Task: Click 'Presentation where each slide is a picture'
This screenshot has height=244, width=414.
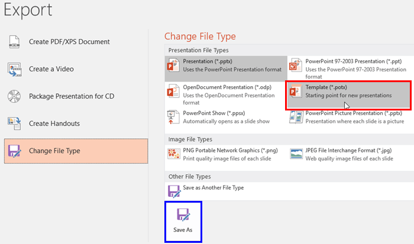Action: [355, 121]
